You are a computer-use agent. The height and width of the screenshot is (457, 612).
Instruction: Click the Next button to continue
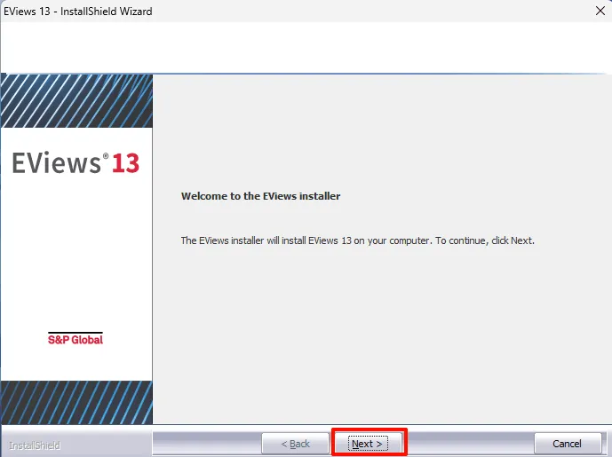tap(368, 444)
